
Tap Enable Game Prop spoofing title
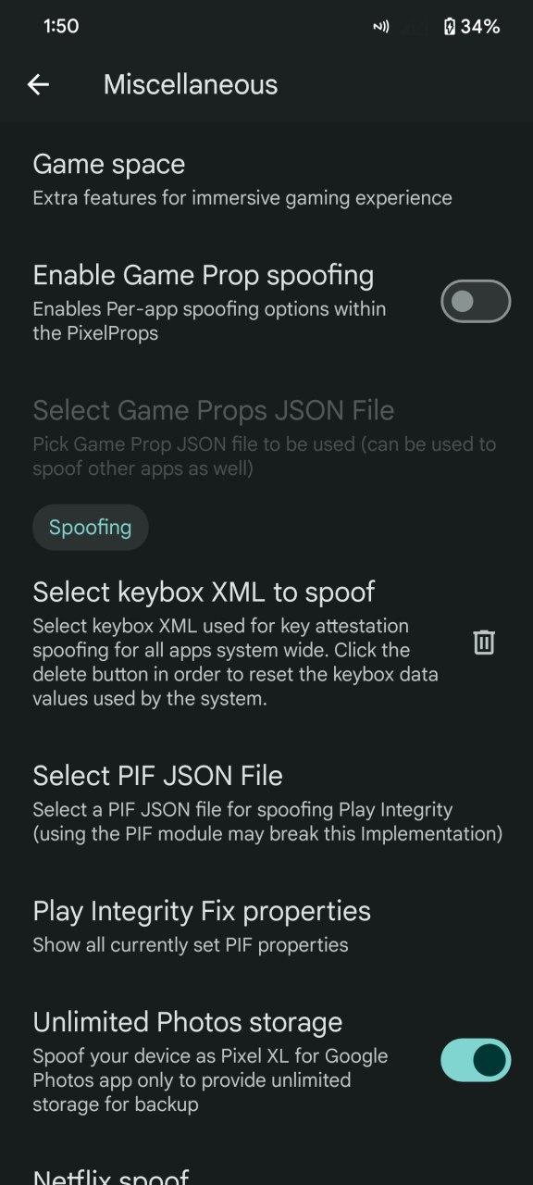pos(204,275)
